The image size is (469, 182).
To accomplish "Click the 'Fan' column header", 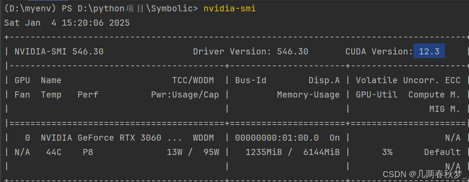I will pos(22,95).
